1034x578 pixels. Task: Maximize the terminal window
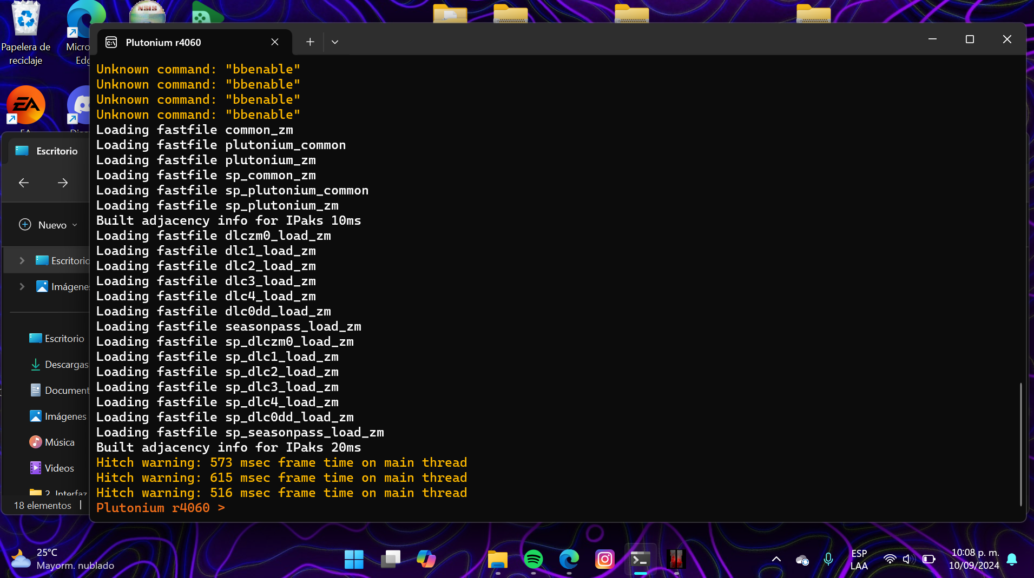pyautogui.click(x=970, y=39)
